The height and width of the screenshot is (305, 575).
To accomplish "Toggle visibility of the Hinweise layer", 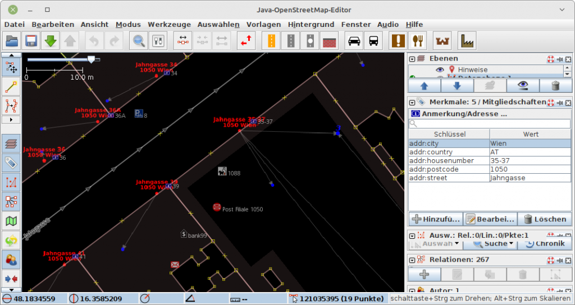I will click(440, 70).
